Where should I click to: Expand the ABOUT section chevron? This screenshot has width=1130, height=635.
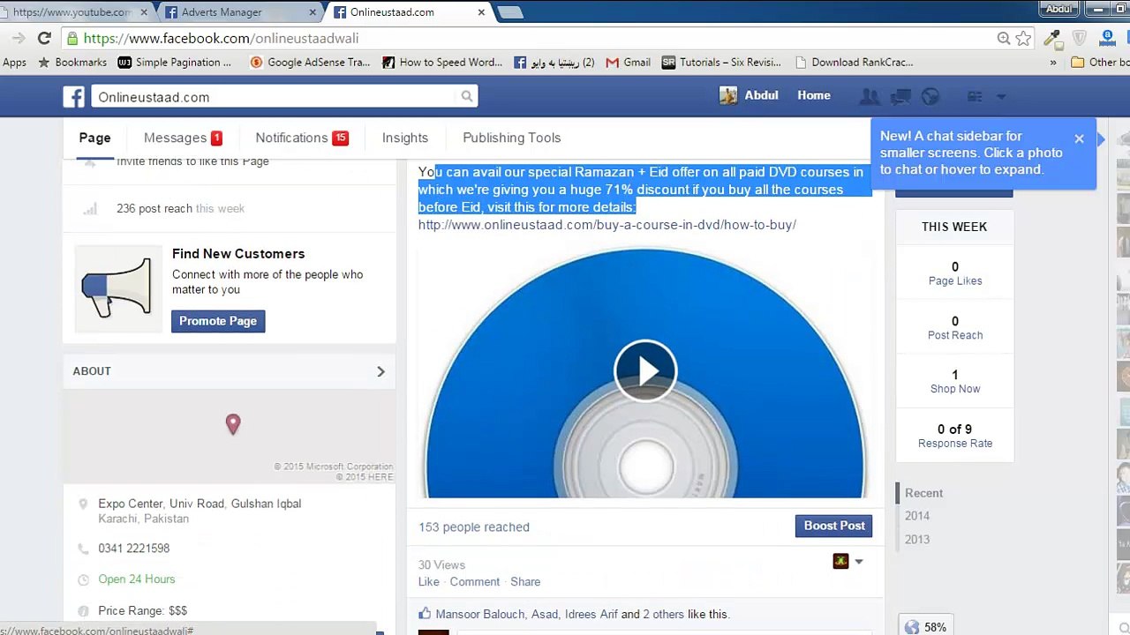380,371
